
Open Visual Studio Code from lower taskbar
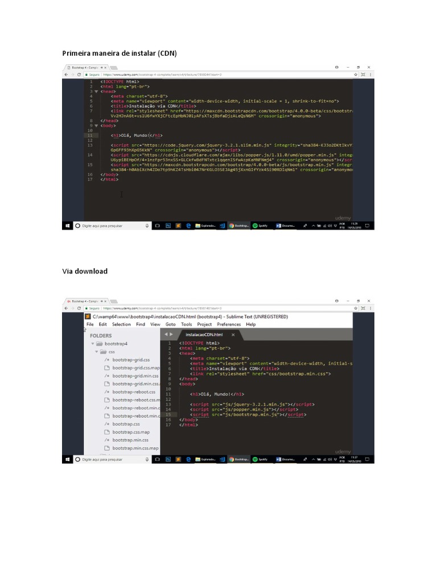(x=222, y=459)
